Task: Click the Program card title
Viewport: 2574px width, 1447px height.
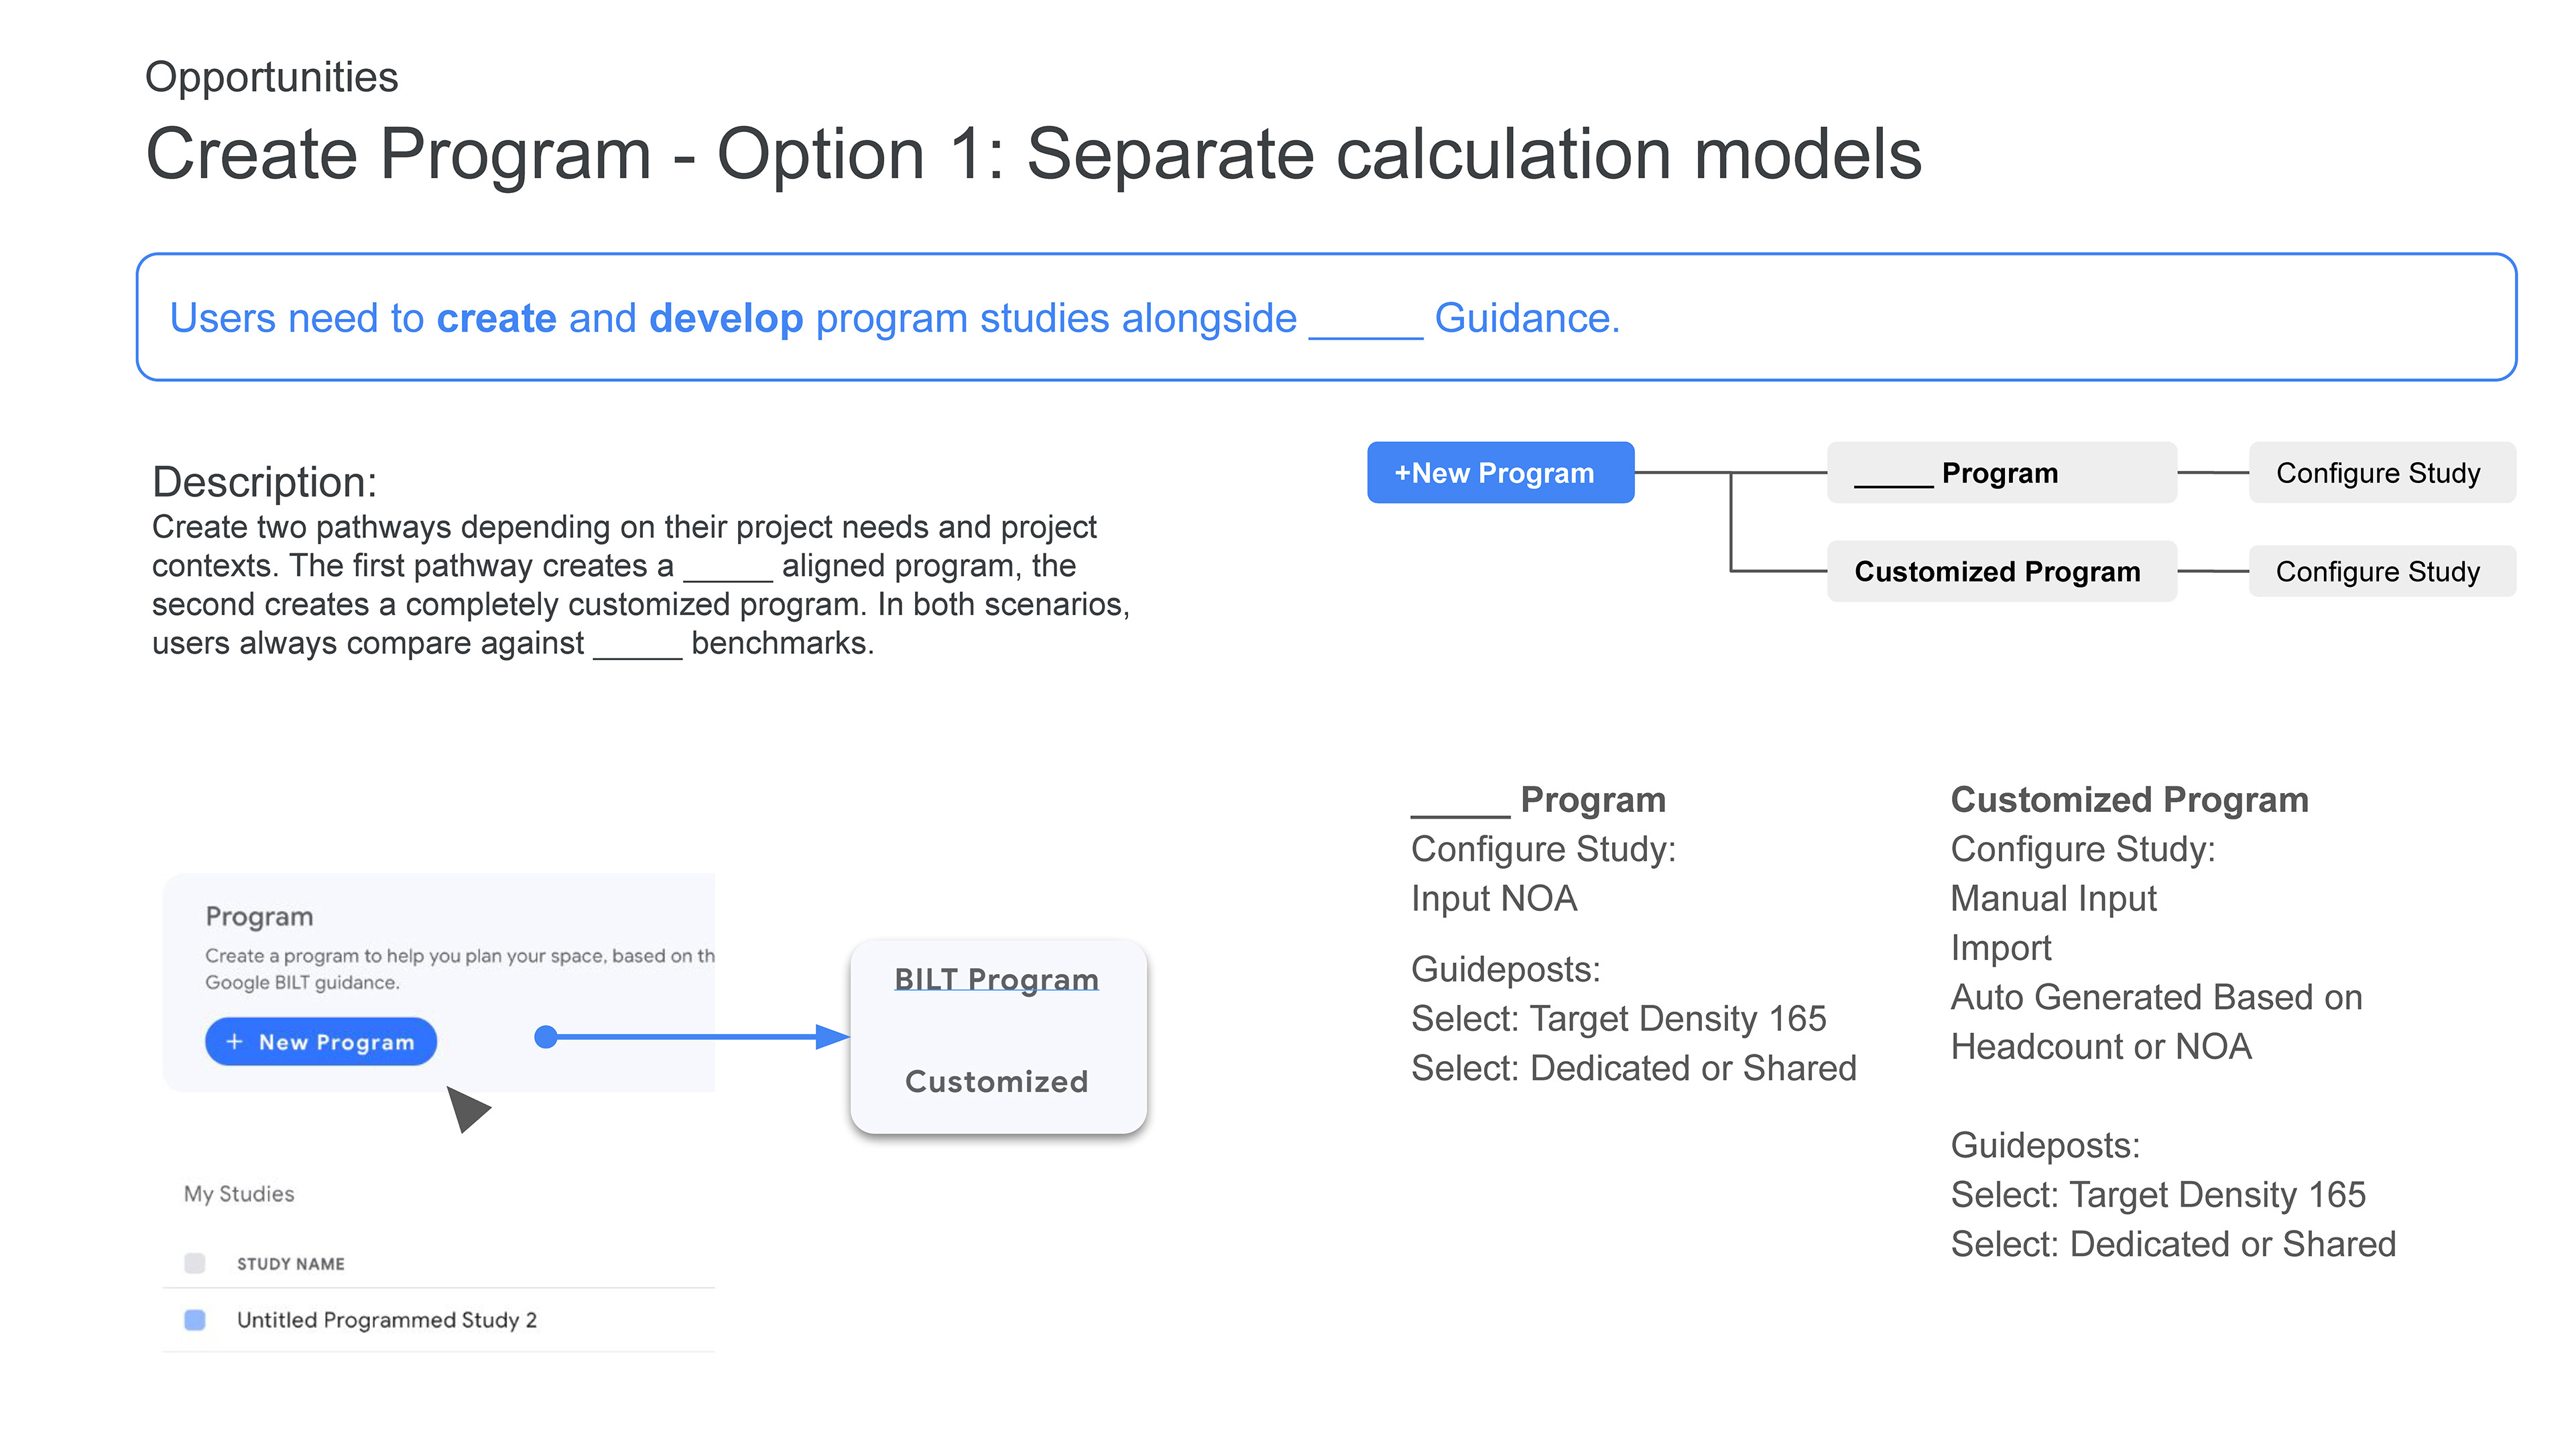Action: 259,916
